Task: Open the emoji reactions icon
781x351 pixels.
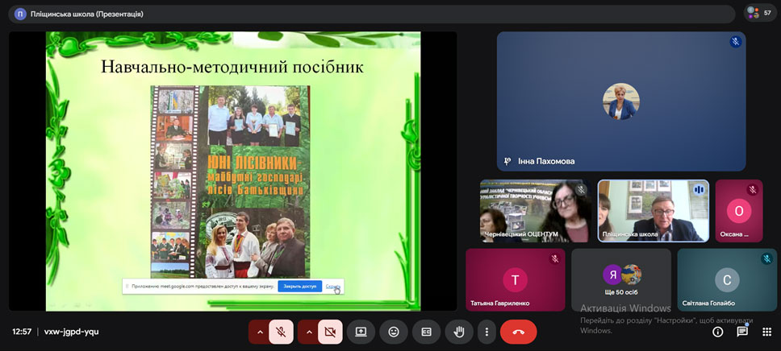Action: (x=394, y=332)
